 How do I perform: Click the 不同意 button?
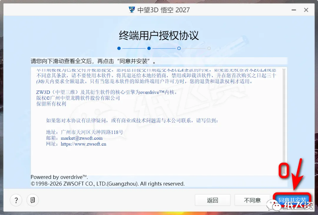[252, 200]
